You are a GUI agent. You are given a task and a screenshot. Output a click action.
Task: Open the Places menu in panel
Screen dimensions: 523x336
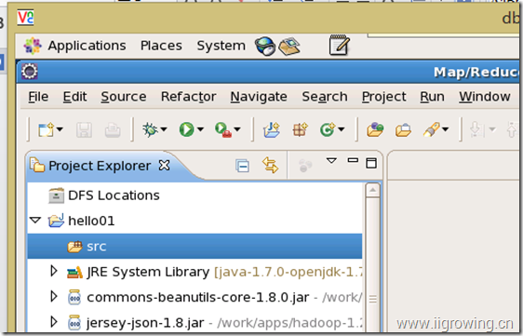161,46
